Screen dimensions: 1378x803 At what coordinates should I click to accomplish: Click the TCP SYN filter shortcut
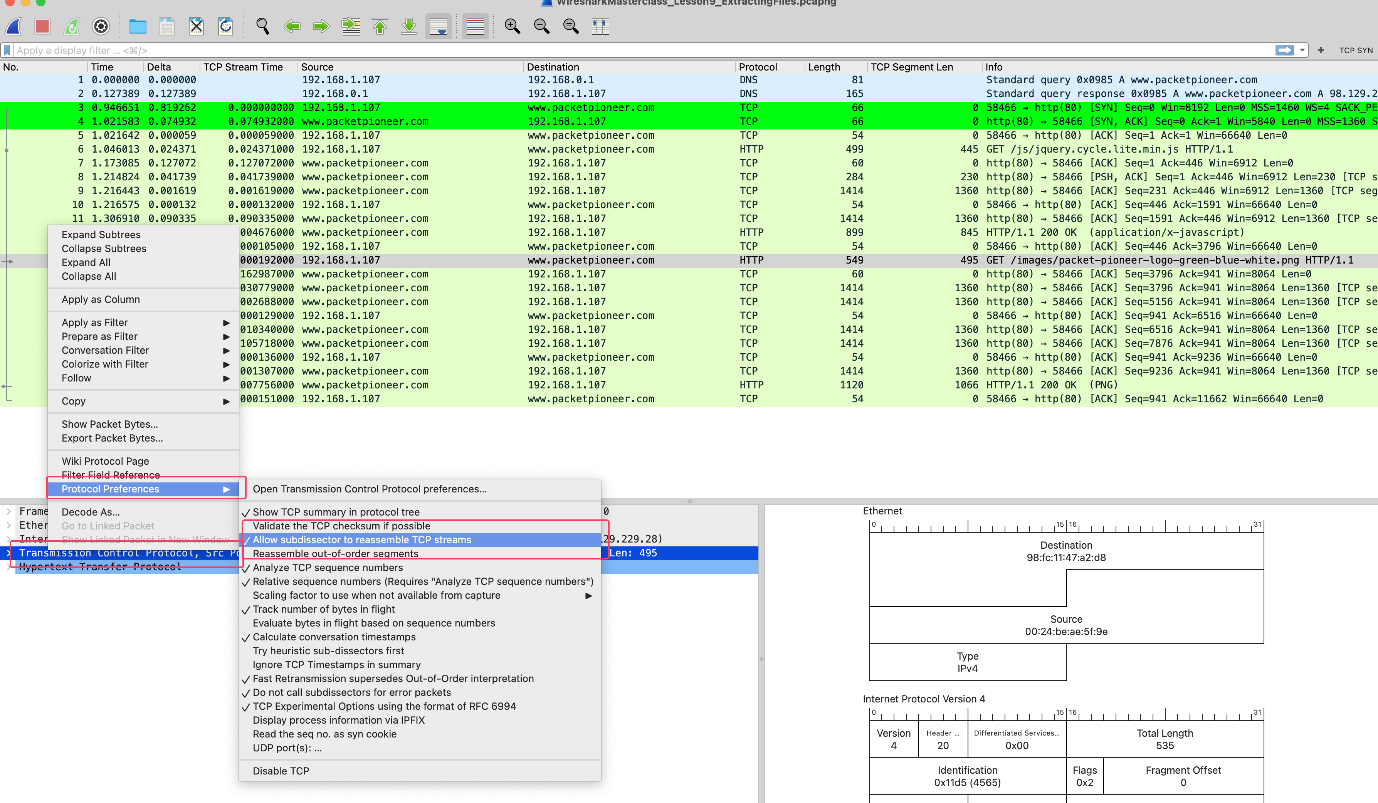[1356, 50]
